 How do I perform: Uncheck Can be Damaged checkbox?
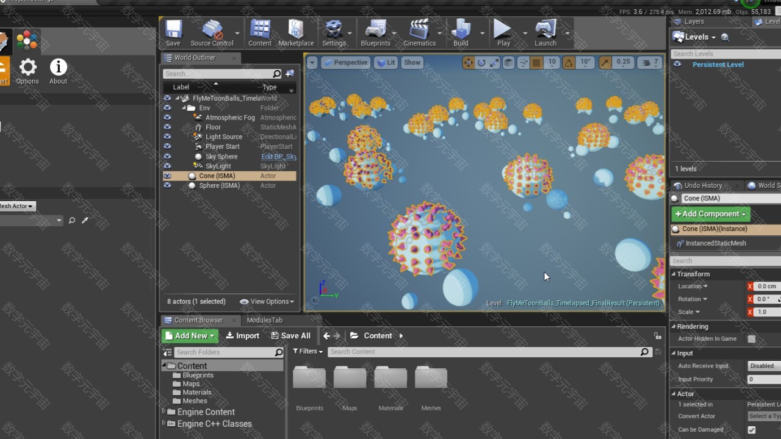752,430
